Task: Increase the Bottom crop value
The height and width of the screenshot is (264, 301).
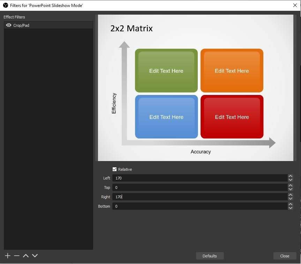Action: 290,205
